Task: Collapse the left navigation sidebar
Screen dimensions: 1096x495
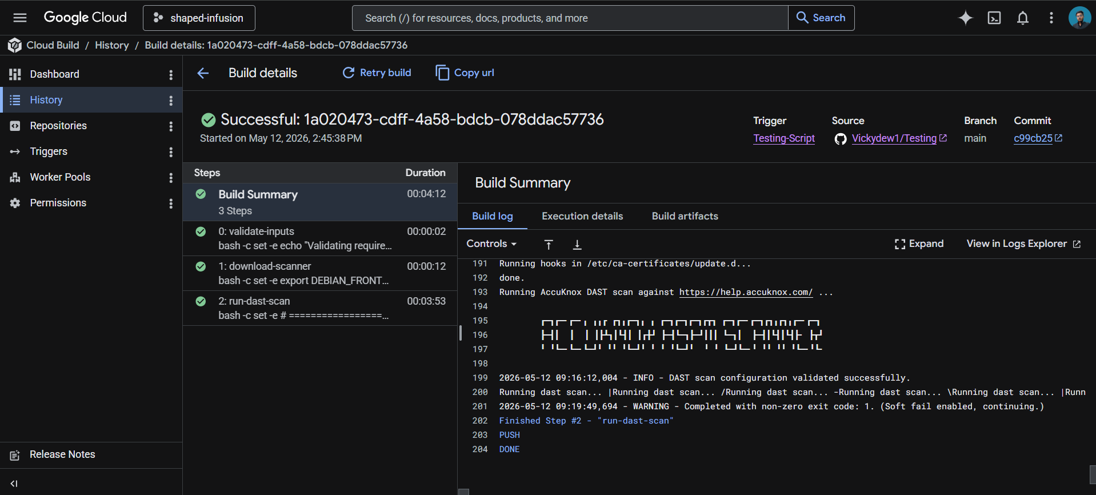Action: pyautogui.click(x=14, y=484)
